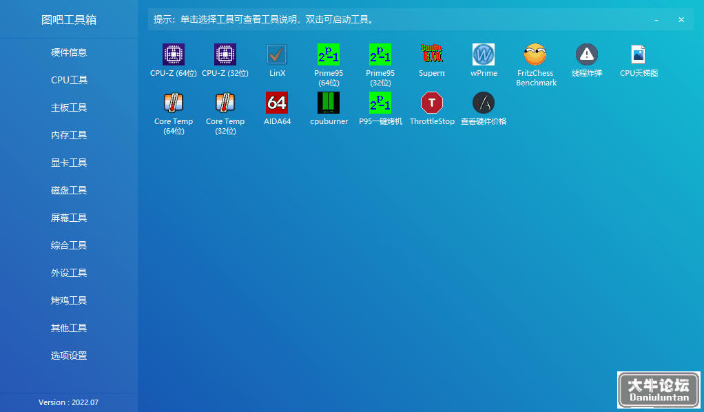Open the CPU天梯图 file icon

[x=638, y=55]
